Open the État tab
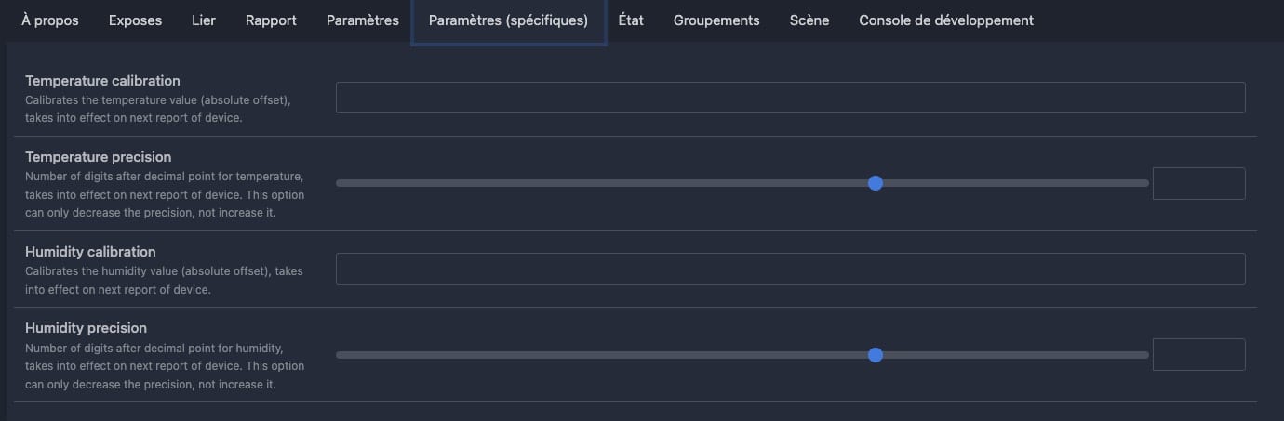1284x421 pixels. 631,20
